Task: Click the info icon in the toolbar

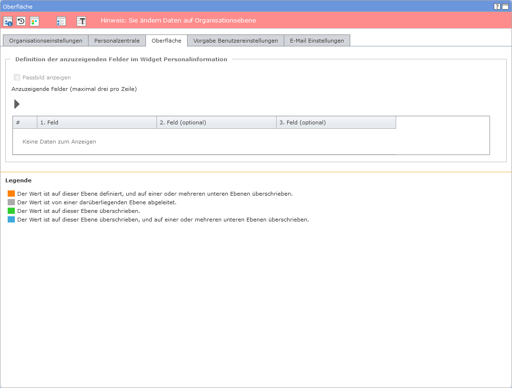Action: tap(8, 21)
